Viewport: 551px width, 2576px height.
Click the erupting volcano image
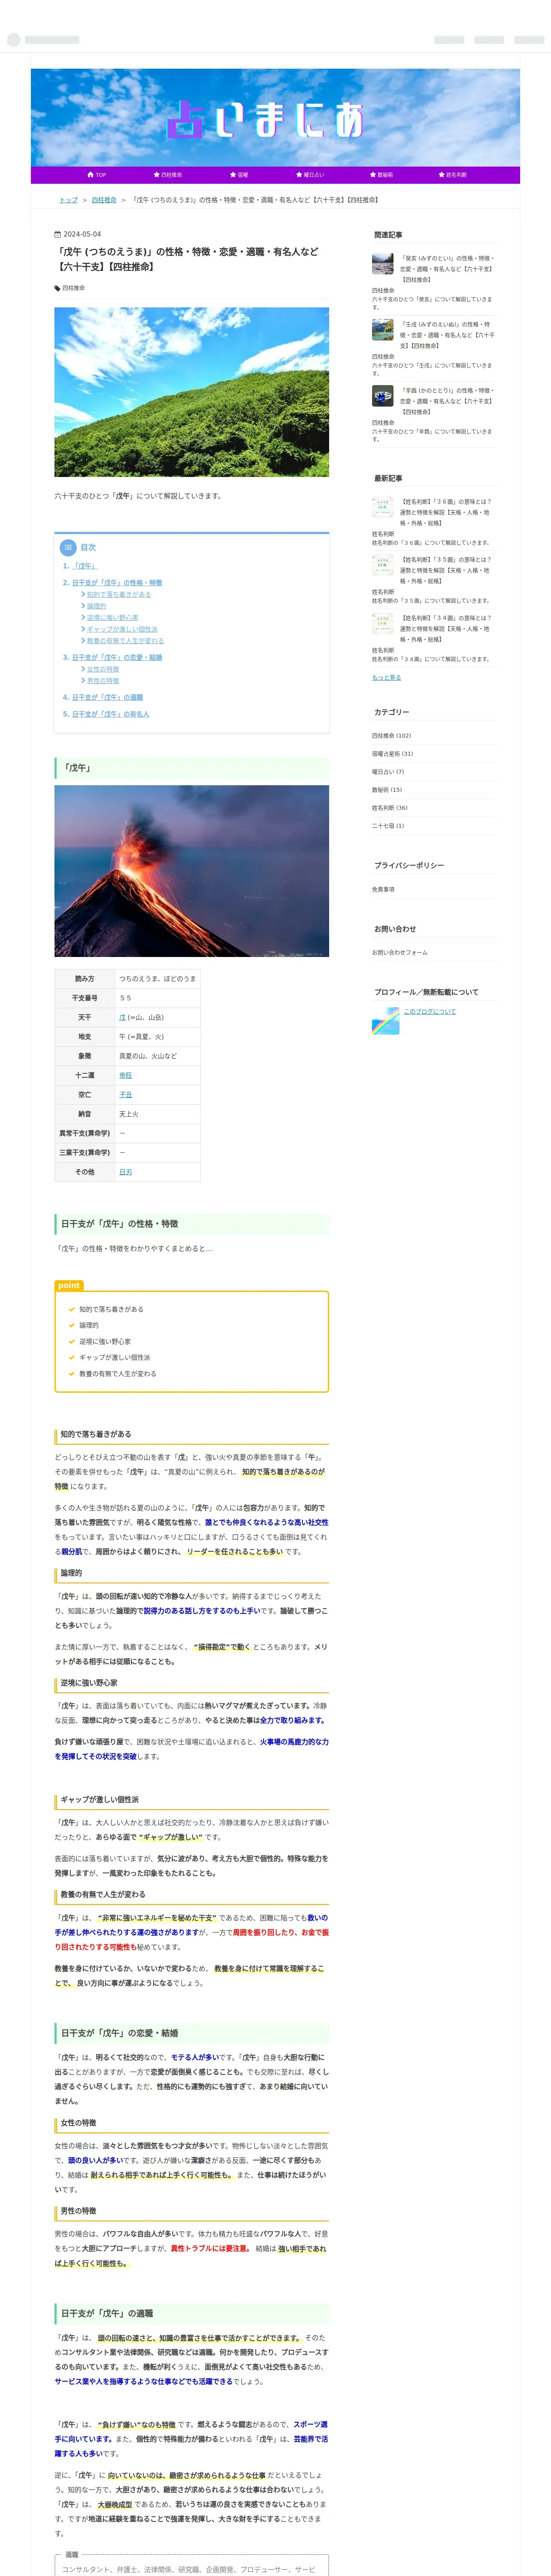(x=191, y=871)
